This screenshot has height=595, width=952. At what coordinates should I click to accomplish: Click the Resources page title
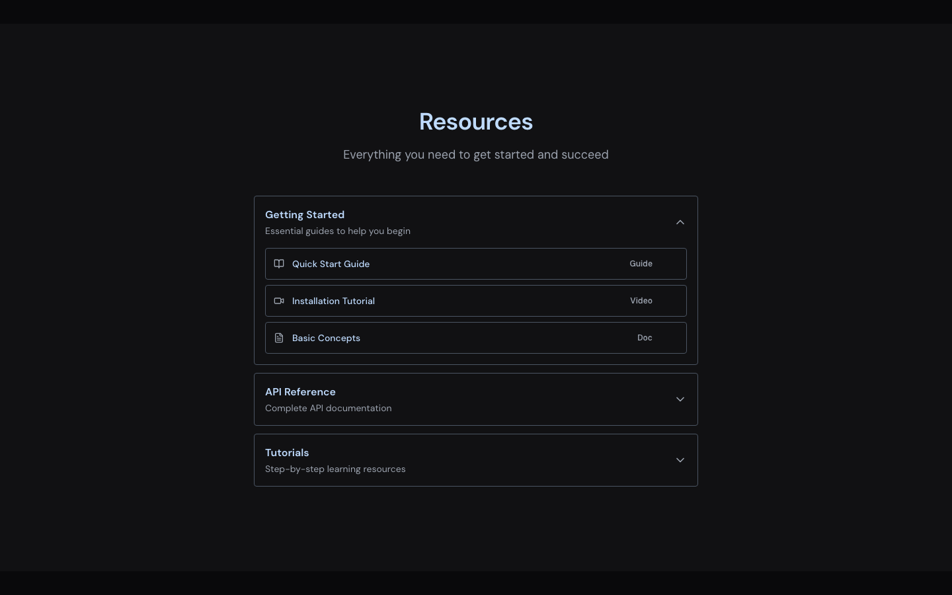(476, 122)
